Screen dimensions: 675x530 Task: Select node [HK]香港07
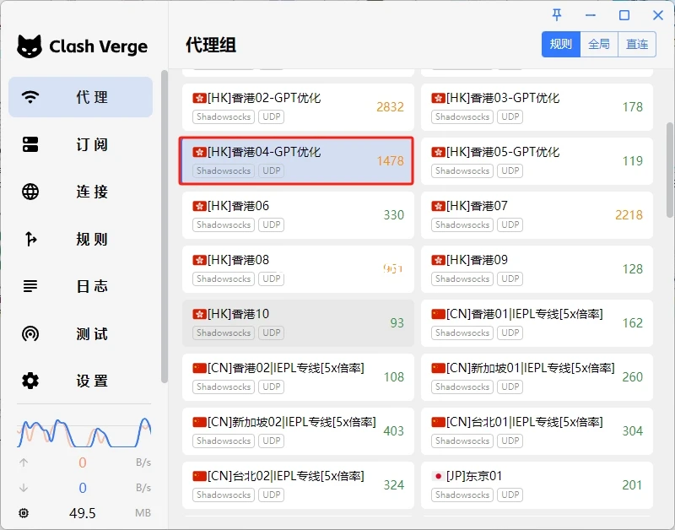[537, 215]
